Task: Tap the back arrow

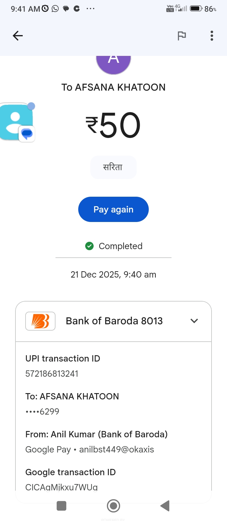Action: coord(18,36)
